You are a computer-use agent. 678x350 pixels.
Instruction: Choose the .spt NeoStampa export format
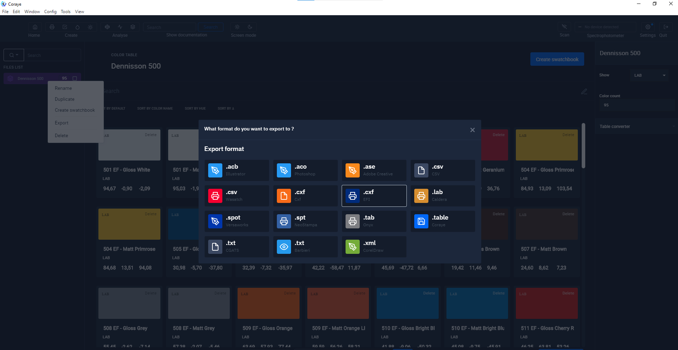(x=305, y=221)
